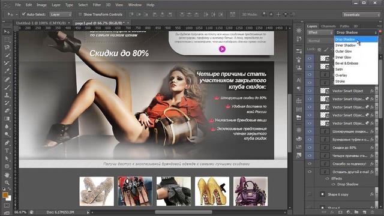
Task: Select the Brush tool
Action: 7,87
